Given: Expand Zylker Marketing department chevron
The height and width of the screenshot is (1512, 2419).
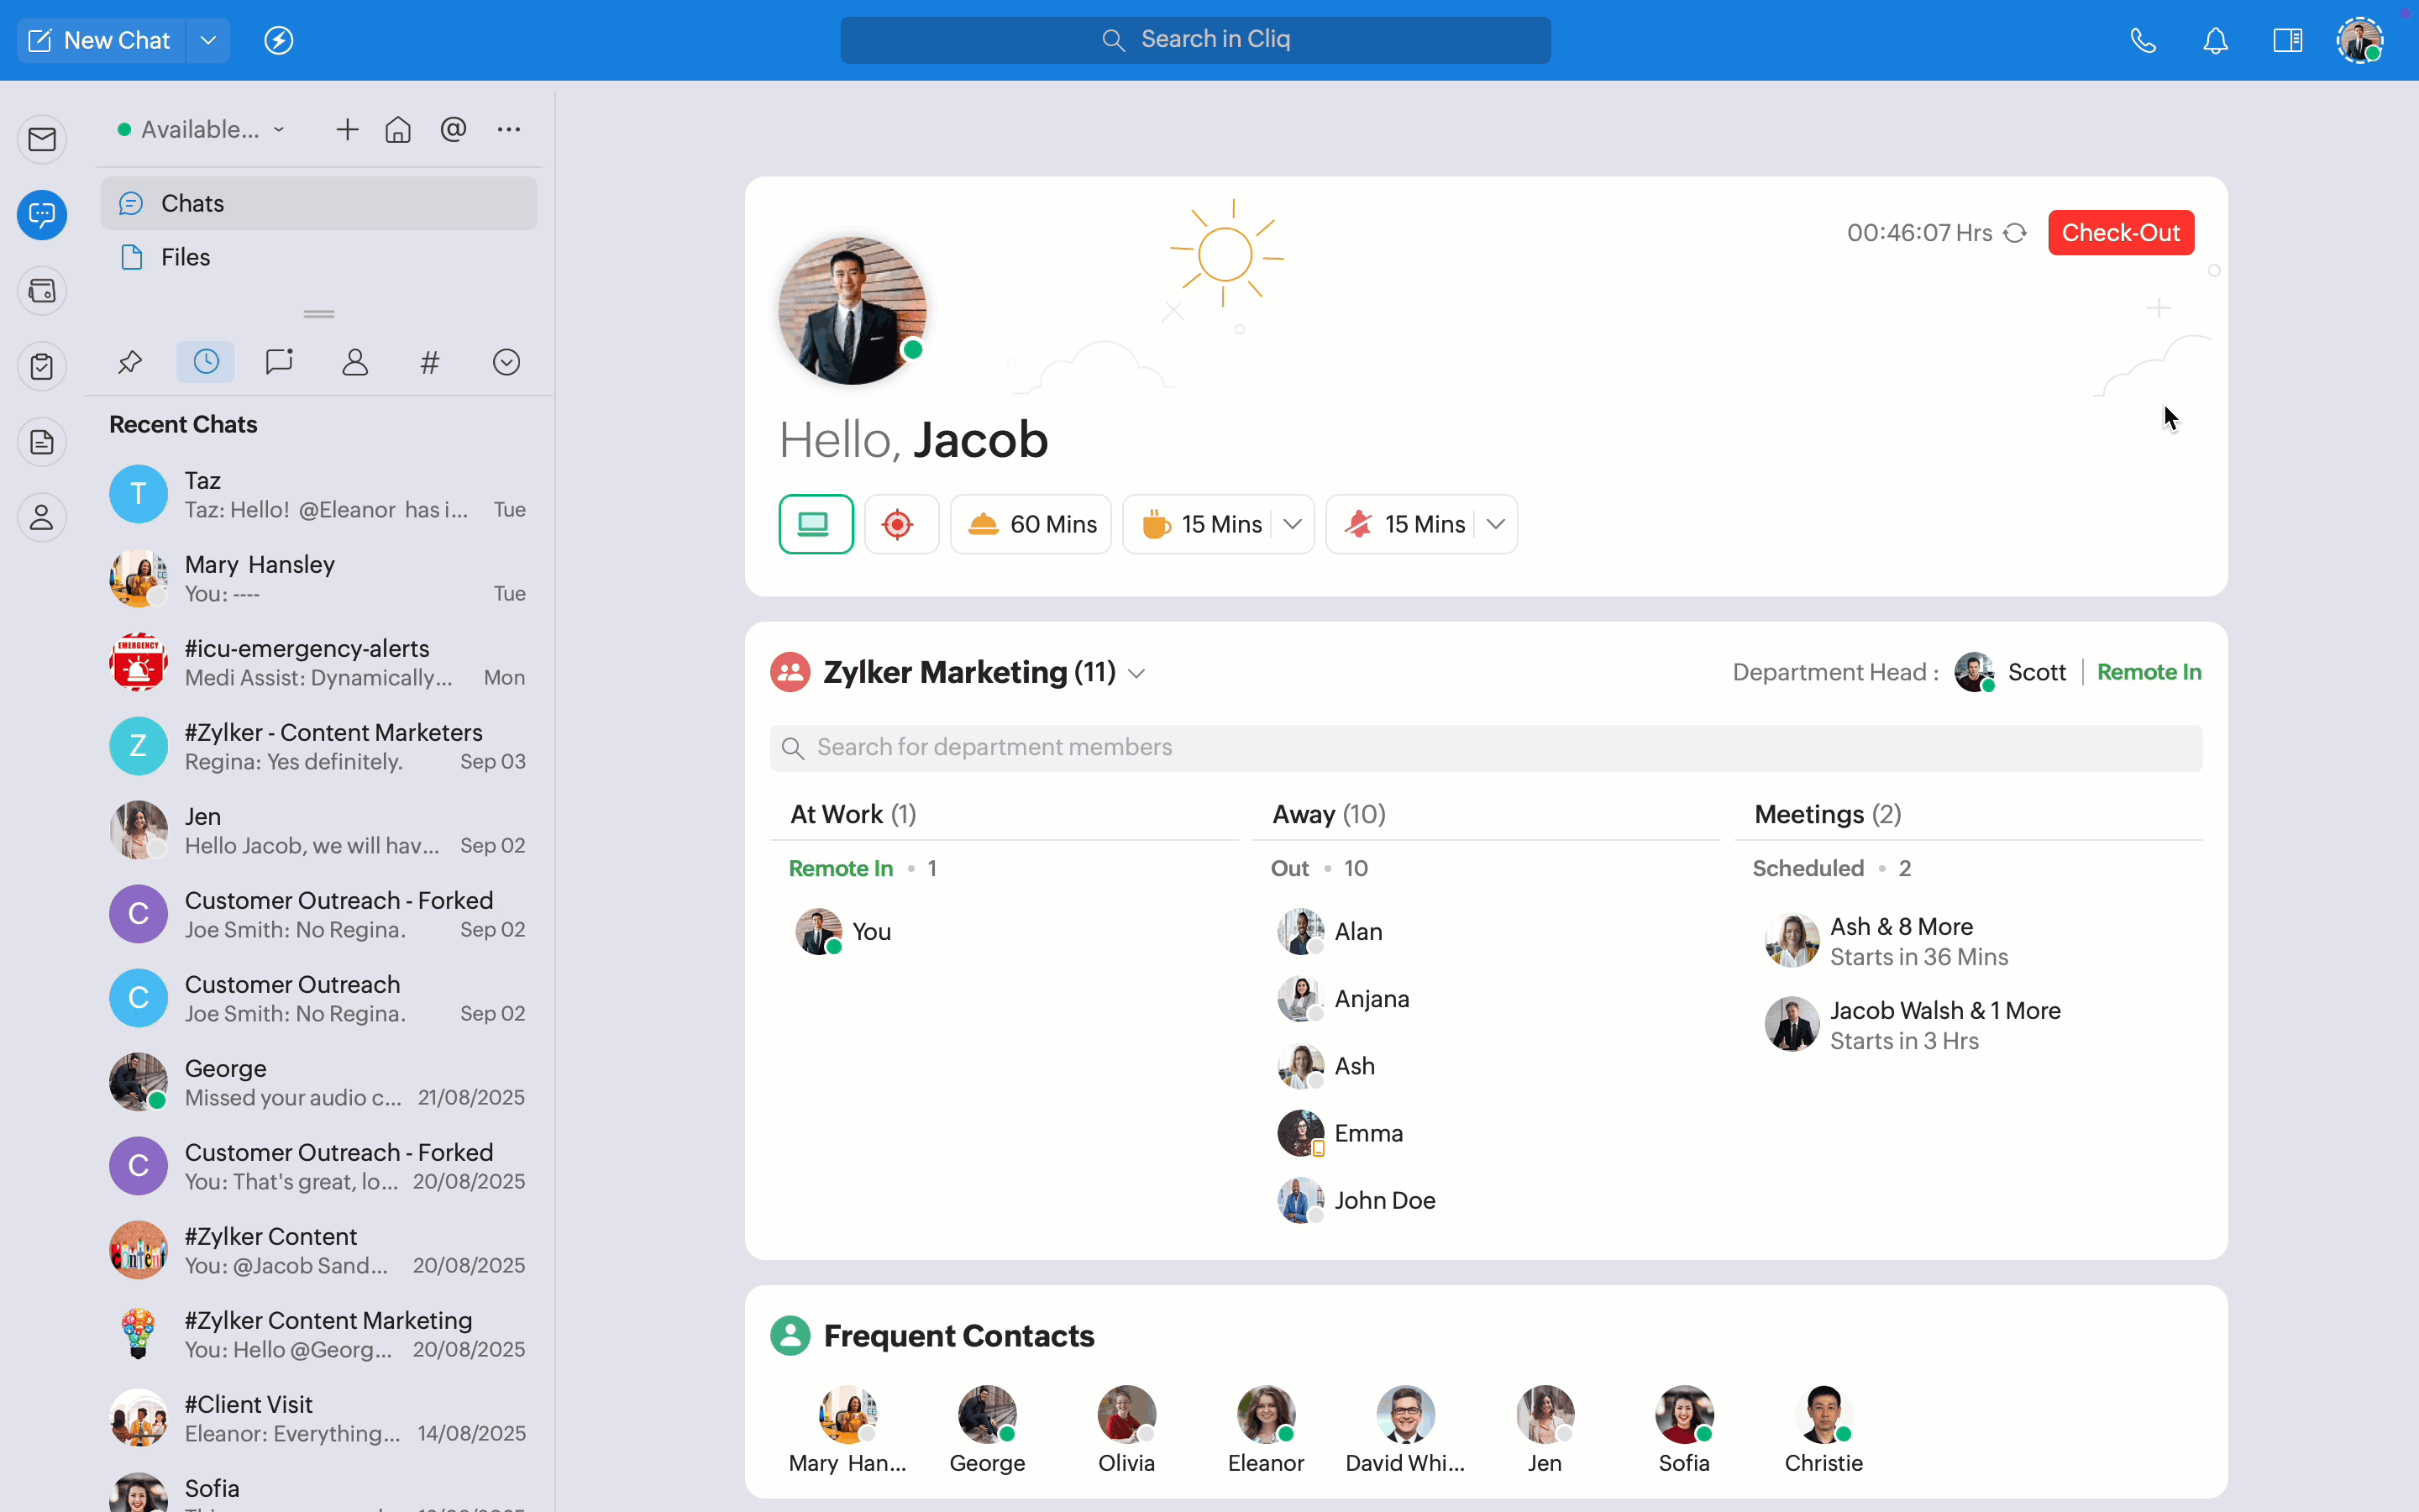Looking at the screenshot, I should point(1136,673).
